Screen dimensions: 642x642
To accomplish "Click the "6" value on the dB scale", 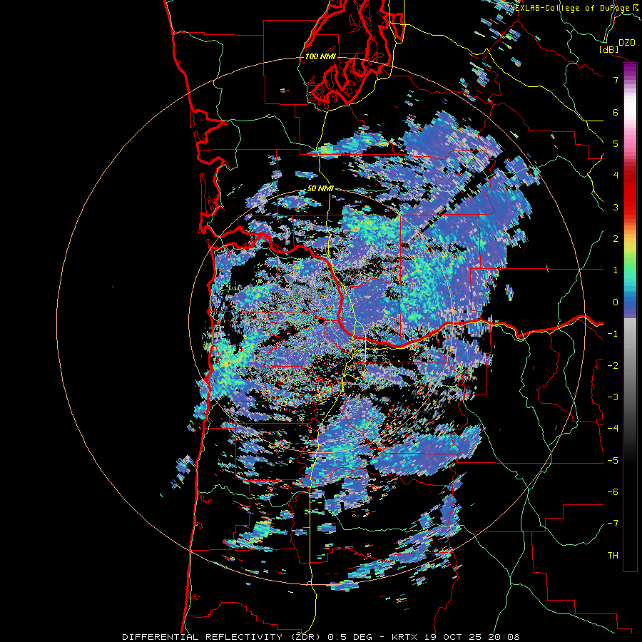I will click(x=616, y=112).
